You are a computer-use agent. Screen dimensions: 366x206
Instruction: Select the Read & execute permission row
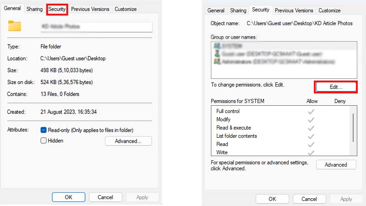pyautogui.click(x=280, y=128)
